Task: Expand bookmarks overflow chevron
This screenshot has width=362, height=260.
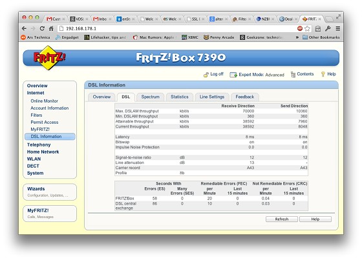Action: pyautogui.click(x=297, y=37)
